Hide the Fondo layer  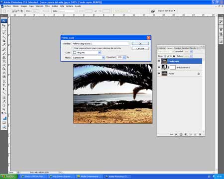tap(159, 74)
